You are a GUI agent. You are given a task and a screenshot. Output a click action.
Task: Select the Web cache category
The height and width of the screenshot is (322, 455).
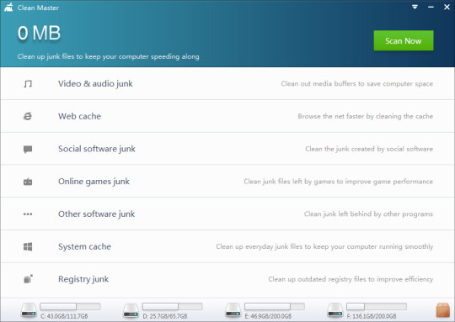click(x=227, y=116)
